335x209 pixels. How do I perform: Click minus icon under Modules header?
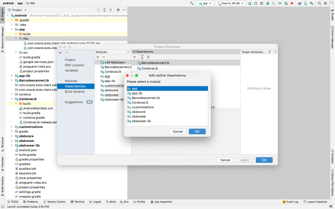pyautogui.click(x=104, y=57)
